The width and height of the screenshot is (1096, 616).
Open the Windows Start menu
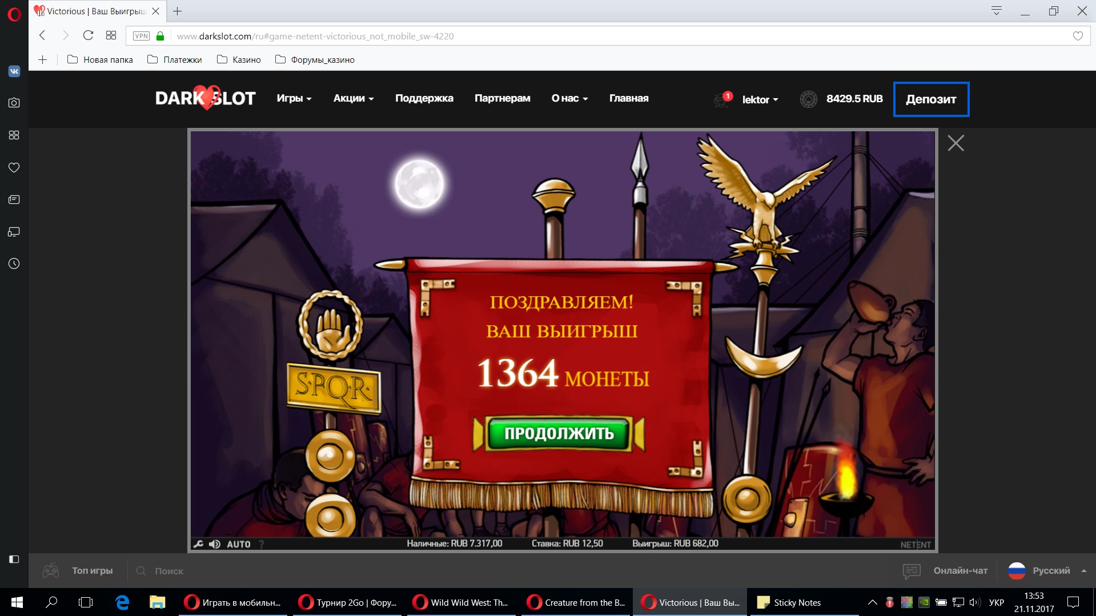pyautogui.click(x=17, y=602)
